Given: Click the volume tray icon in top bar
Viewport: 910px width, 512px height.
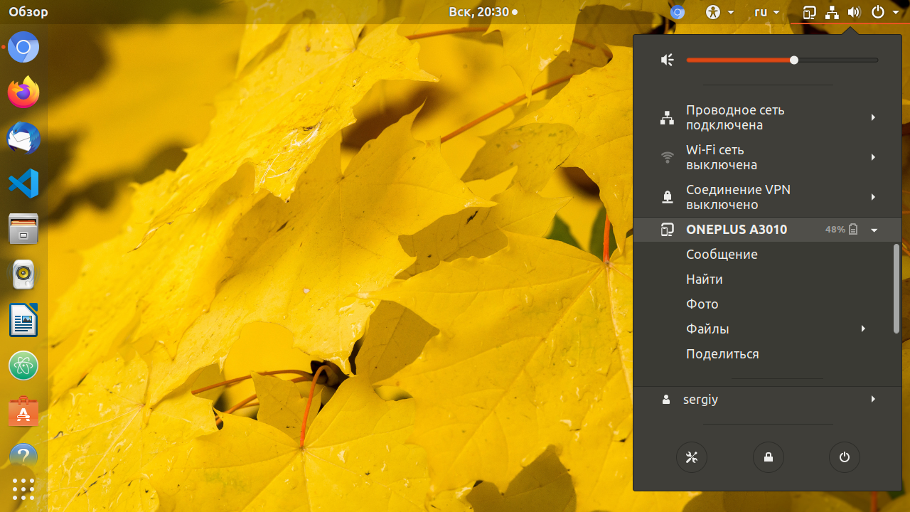Looking at the screenshot, I should point(855,12).
